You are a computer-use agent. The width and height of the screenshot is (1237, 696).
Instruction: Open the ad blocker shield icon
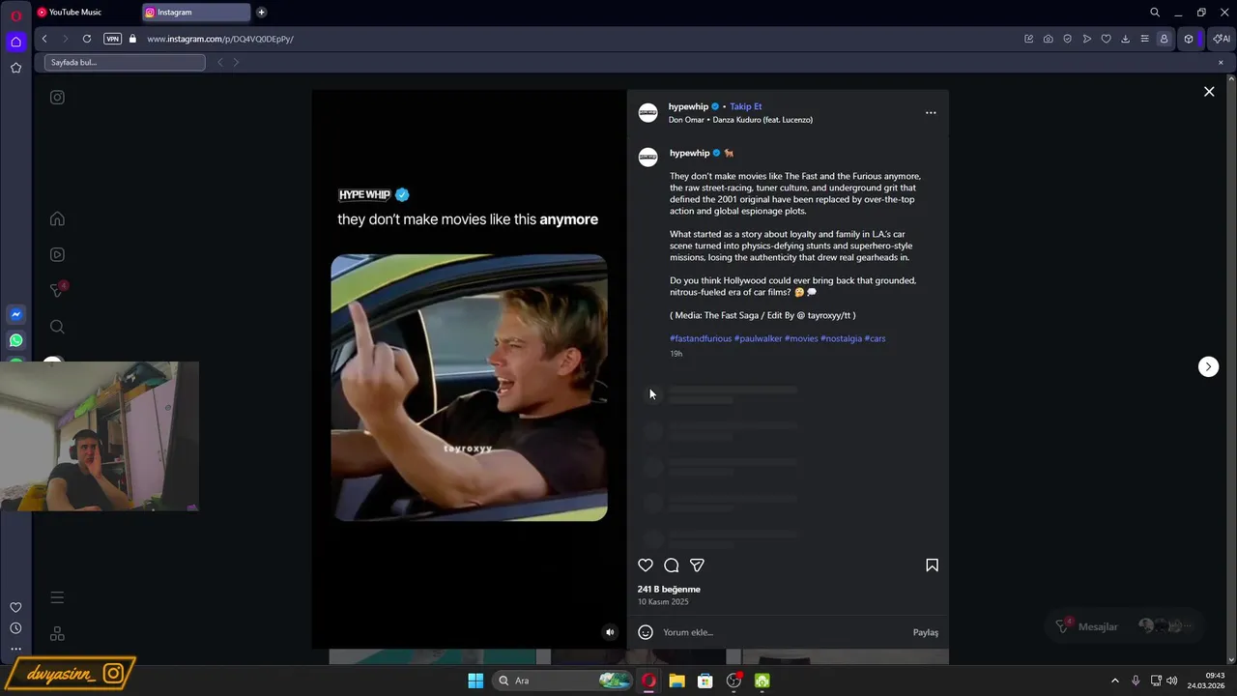1068,39
